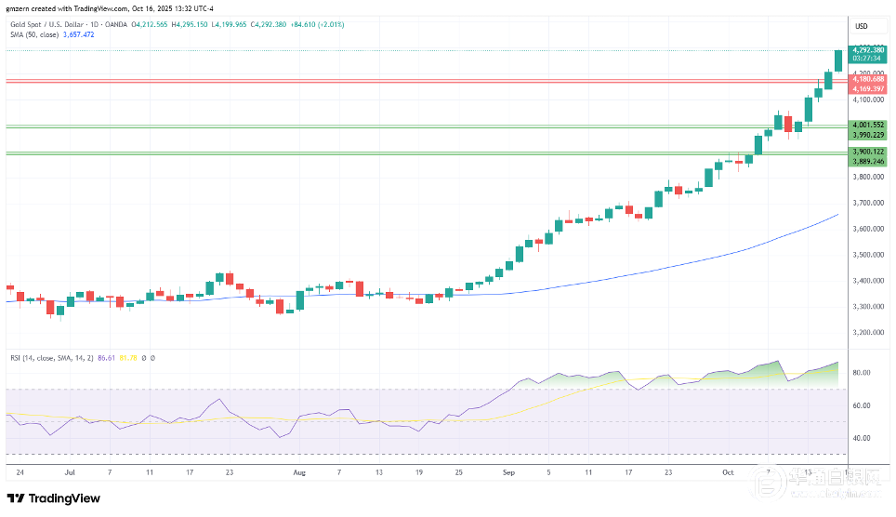Viewport: 896px width, 517px height.
Task: Click the red 4,169.397 price level label
Action: [x=867, y=88]
